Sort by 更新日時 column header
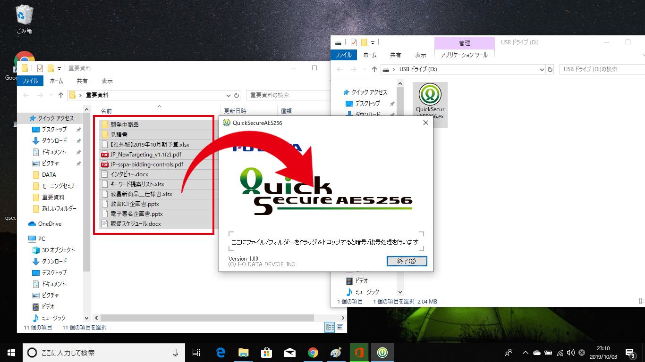Viewport: 645px width, 362px height. [235, 111]
